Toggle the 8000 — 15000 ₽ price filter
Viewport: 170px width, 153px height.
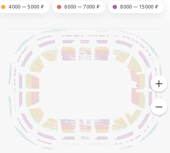point(136,7)
